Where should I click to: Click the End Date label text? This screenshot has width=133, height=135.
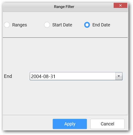(101, 25)
